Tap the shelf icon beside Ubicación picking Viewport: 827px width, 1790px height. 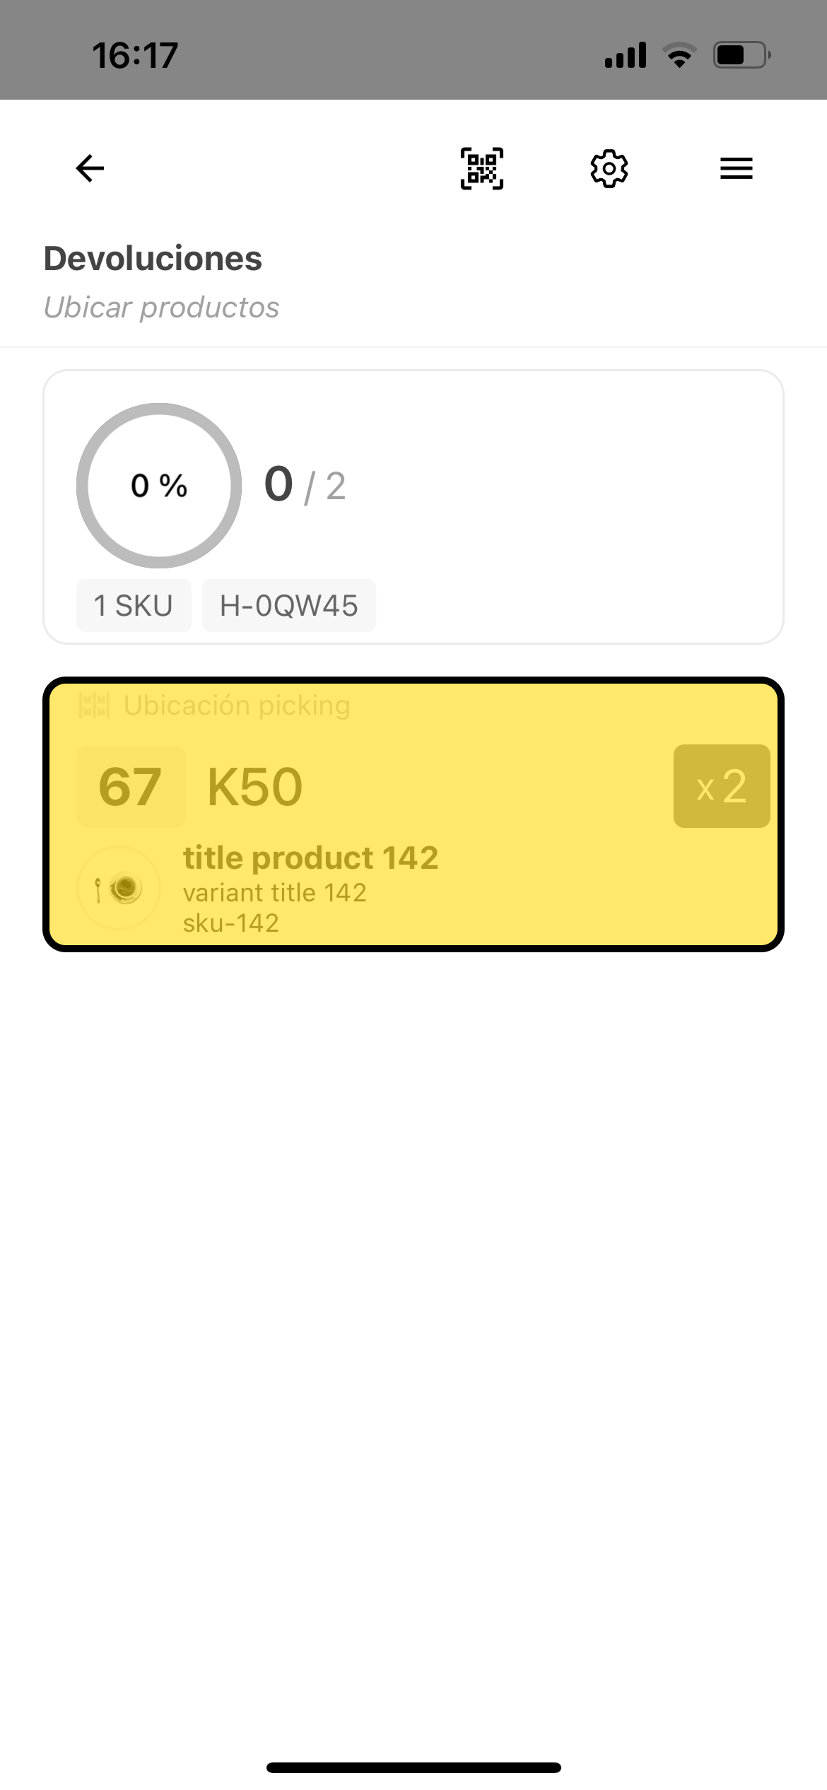point(94,706)
